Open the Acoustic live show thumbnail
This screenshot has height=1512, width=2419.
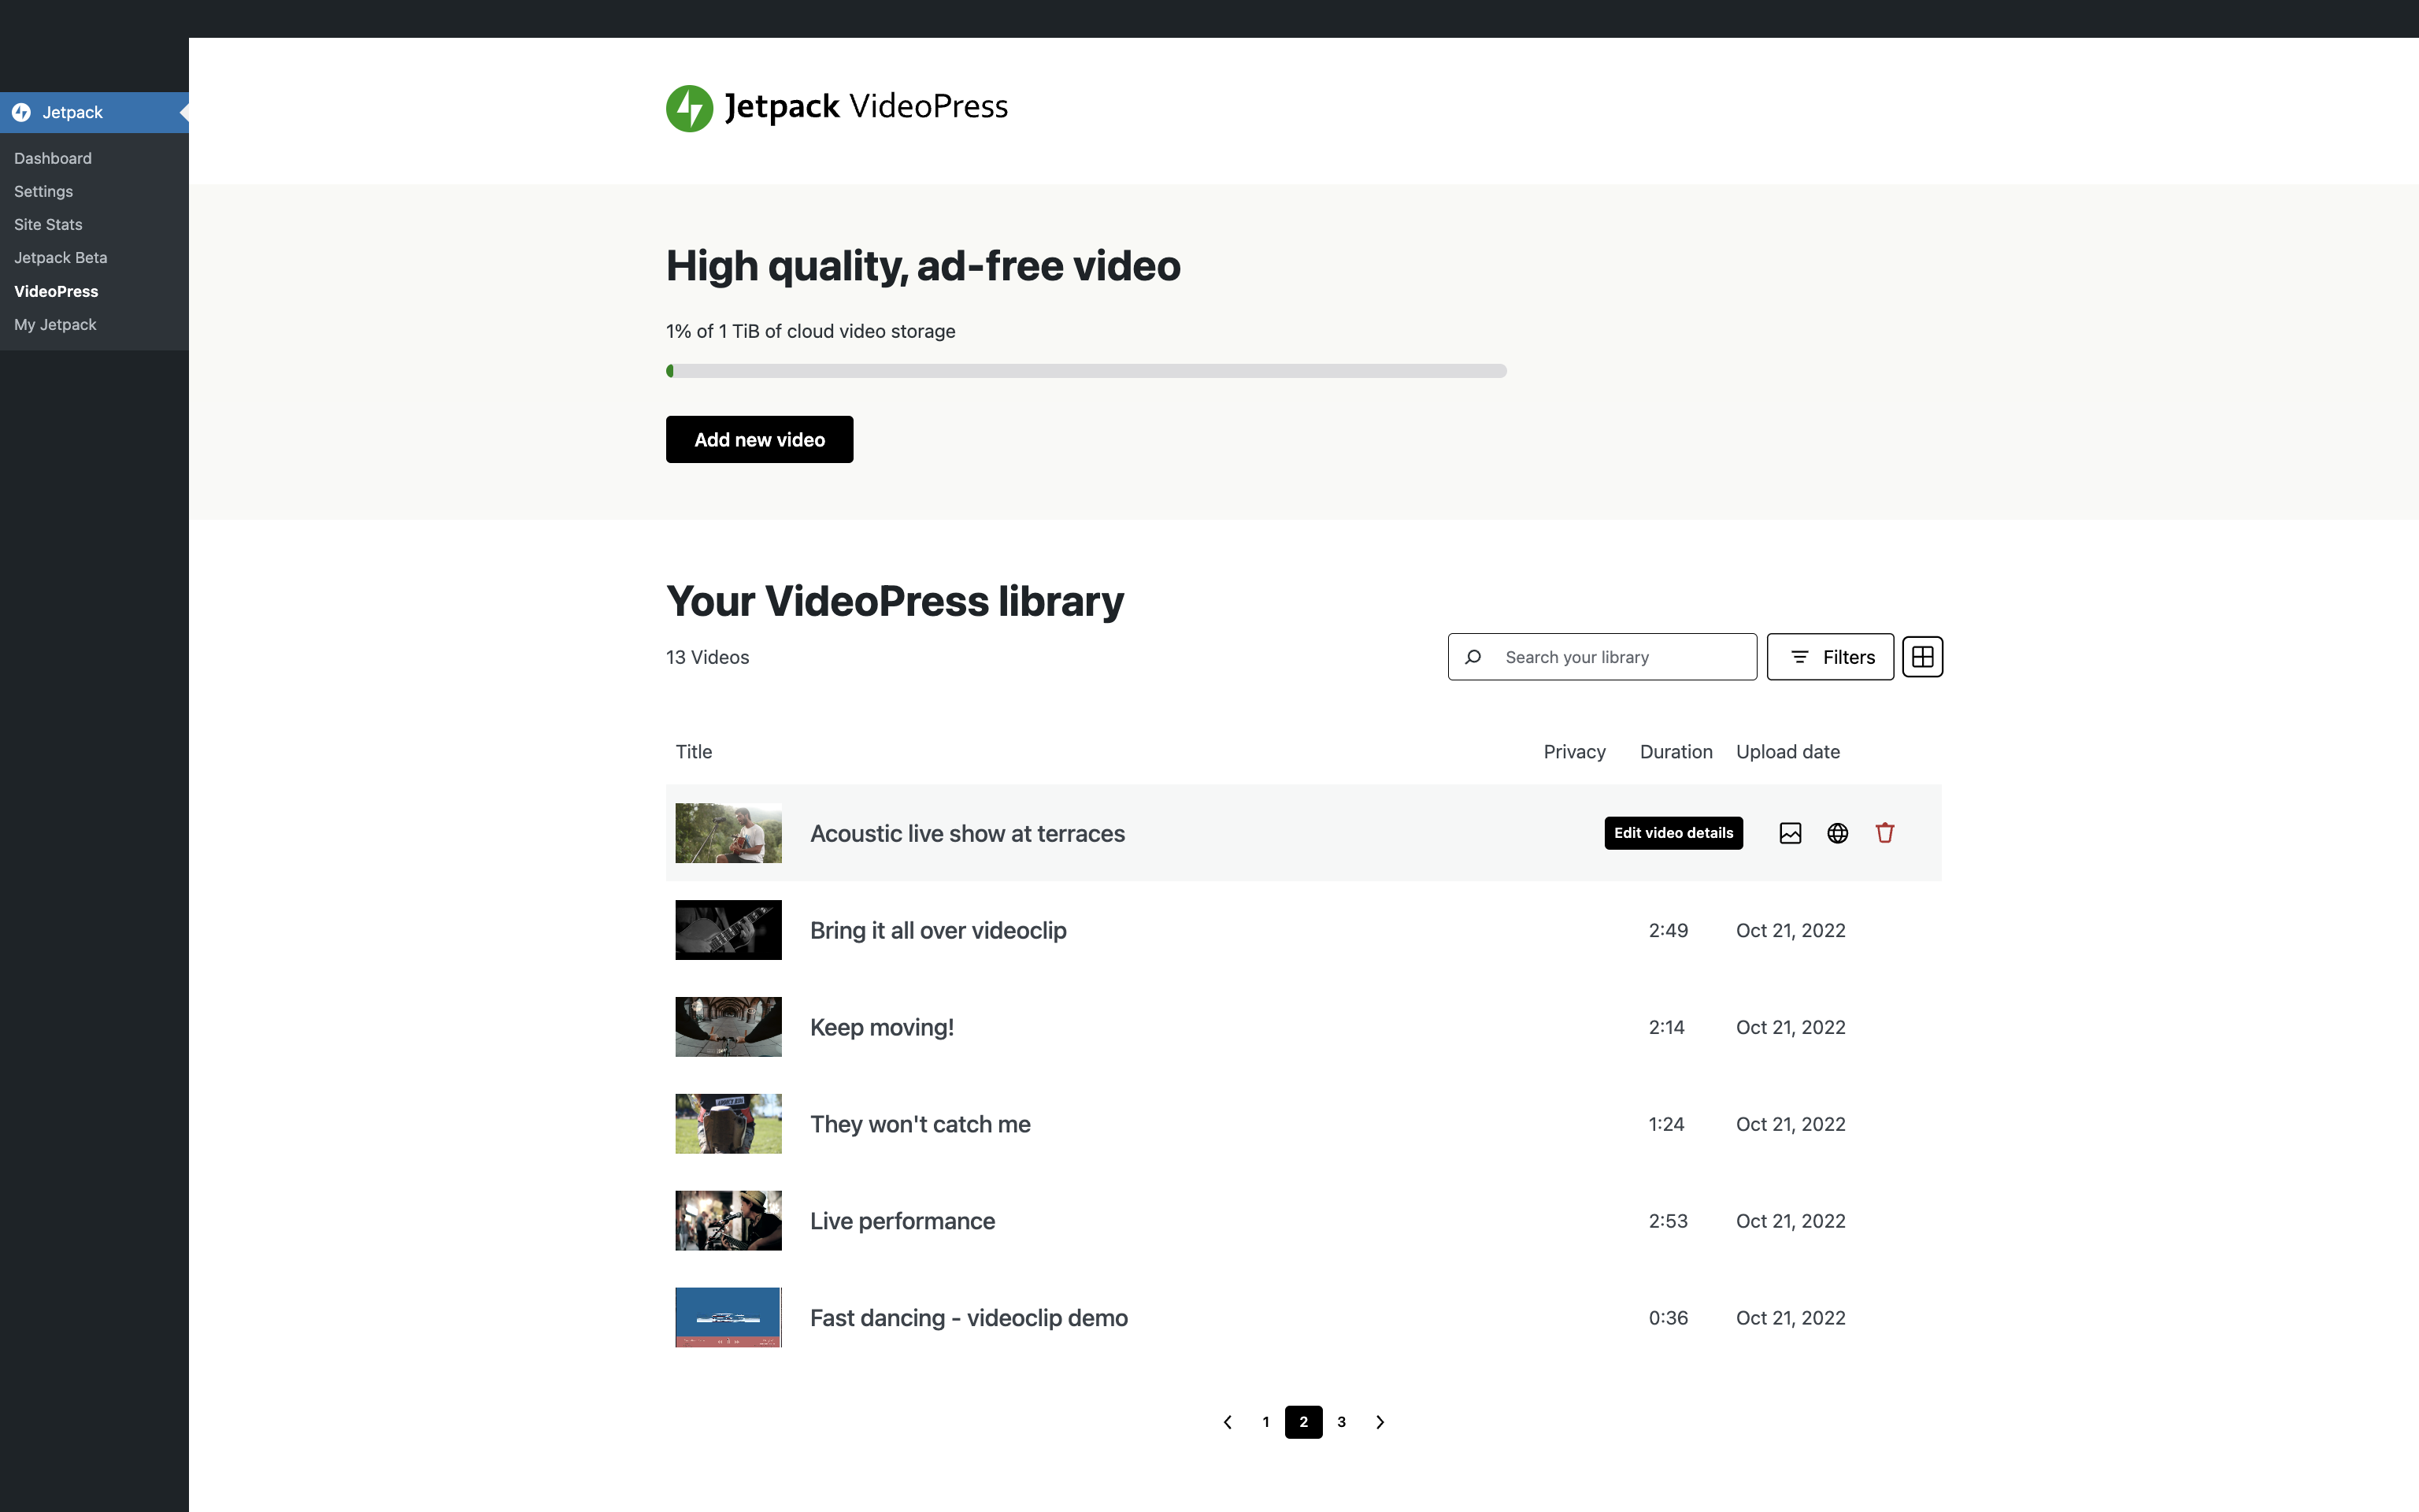click(x=728, y=833)
